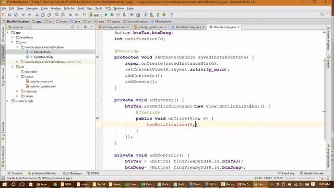The width and height of the screenshot is (334, 188).
Task: Click the Help question mark icon
Action: click(x=172, y=15)
